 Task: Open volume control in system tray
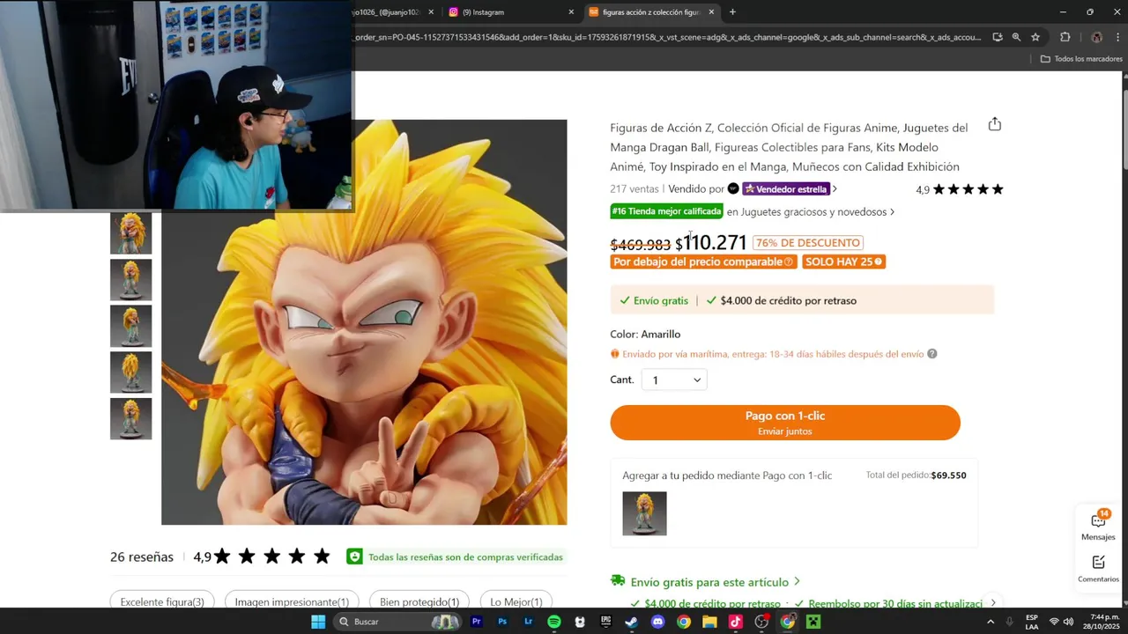coord(1068,622)
